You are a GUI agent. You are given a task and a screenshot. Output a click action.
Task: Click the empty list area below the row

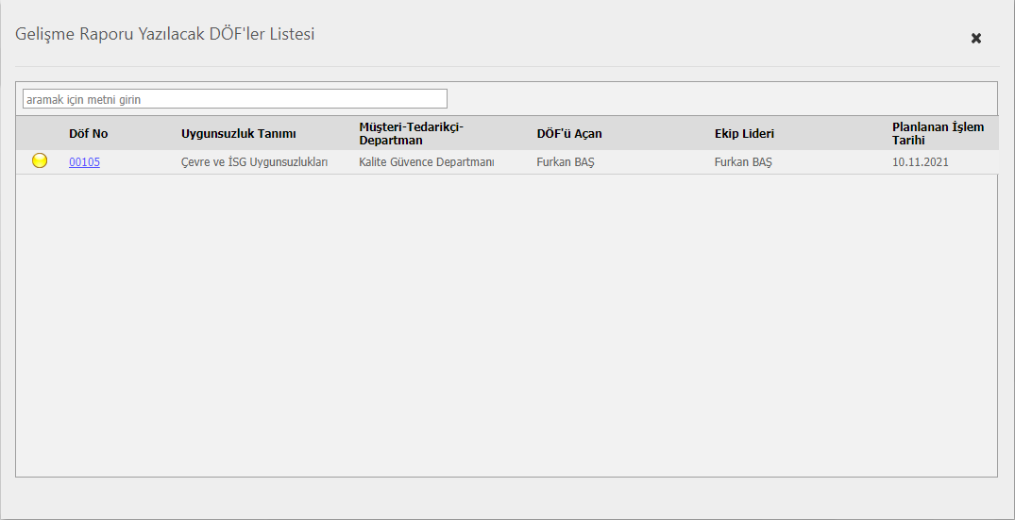coord(506,321)
